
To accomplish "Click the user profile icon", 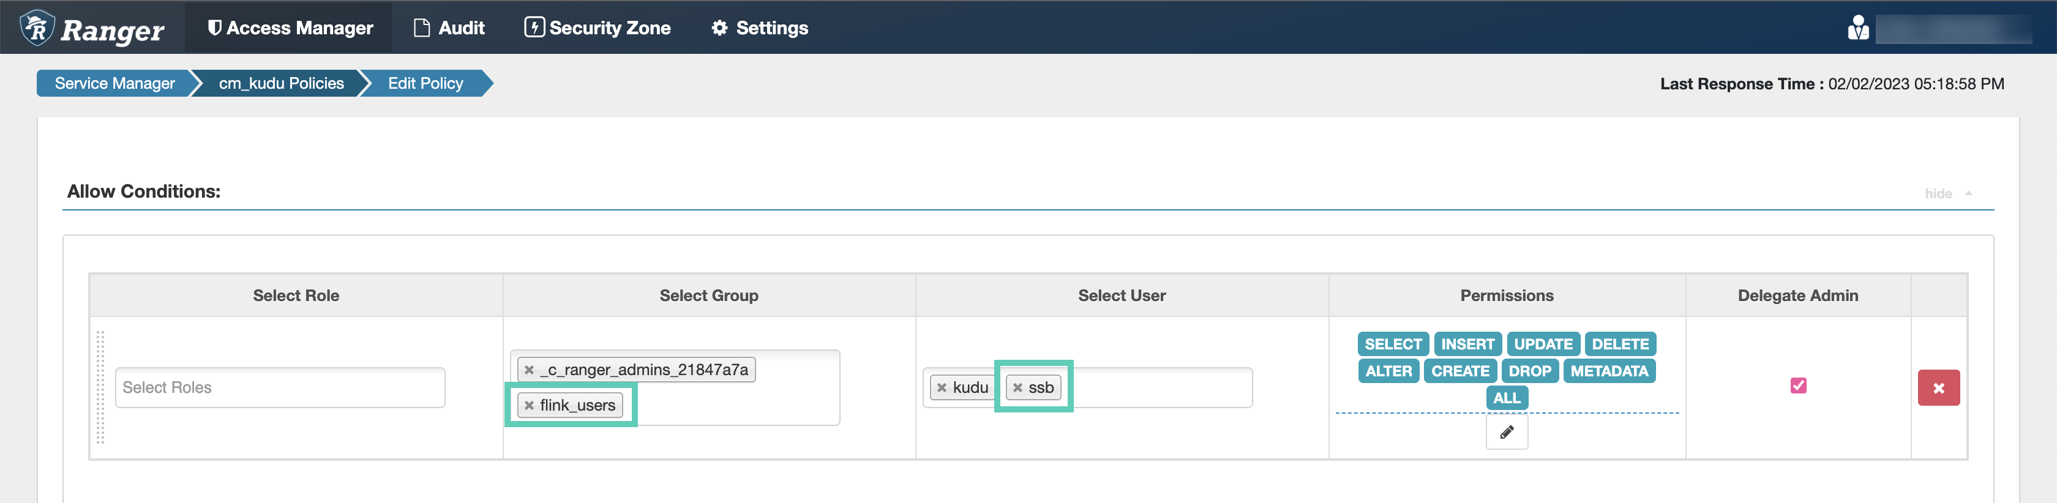I will coord(1857,28).
